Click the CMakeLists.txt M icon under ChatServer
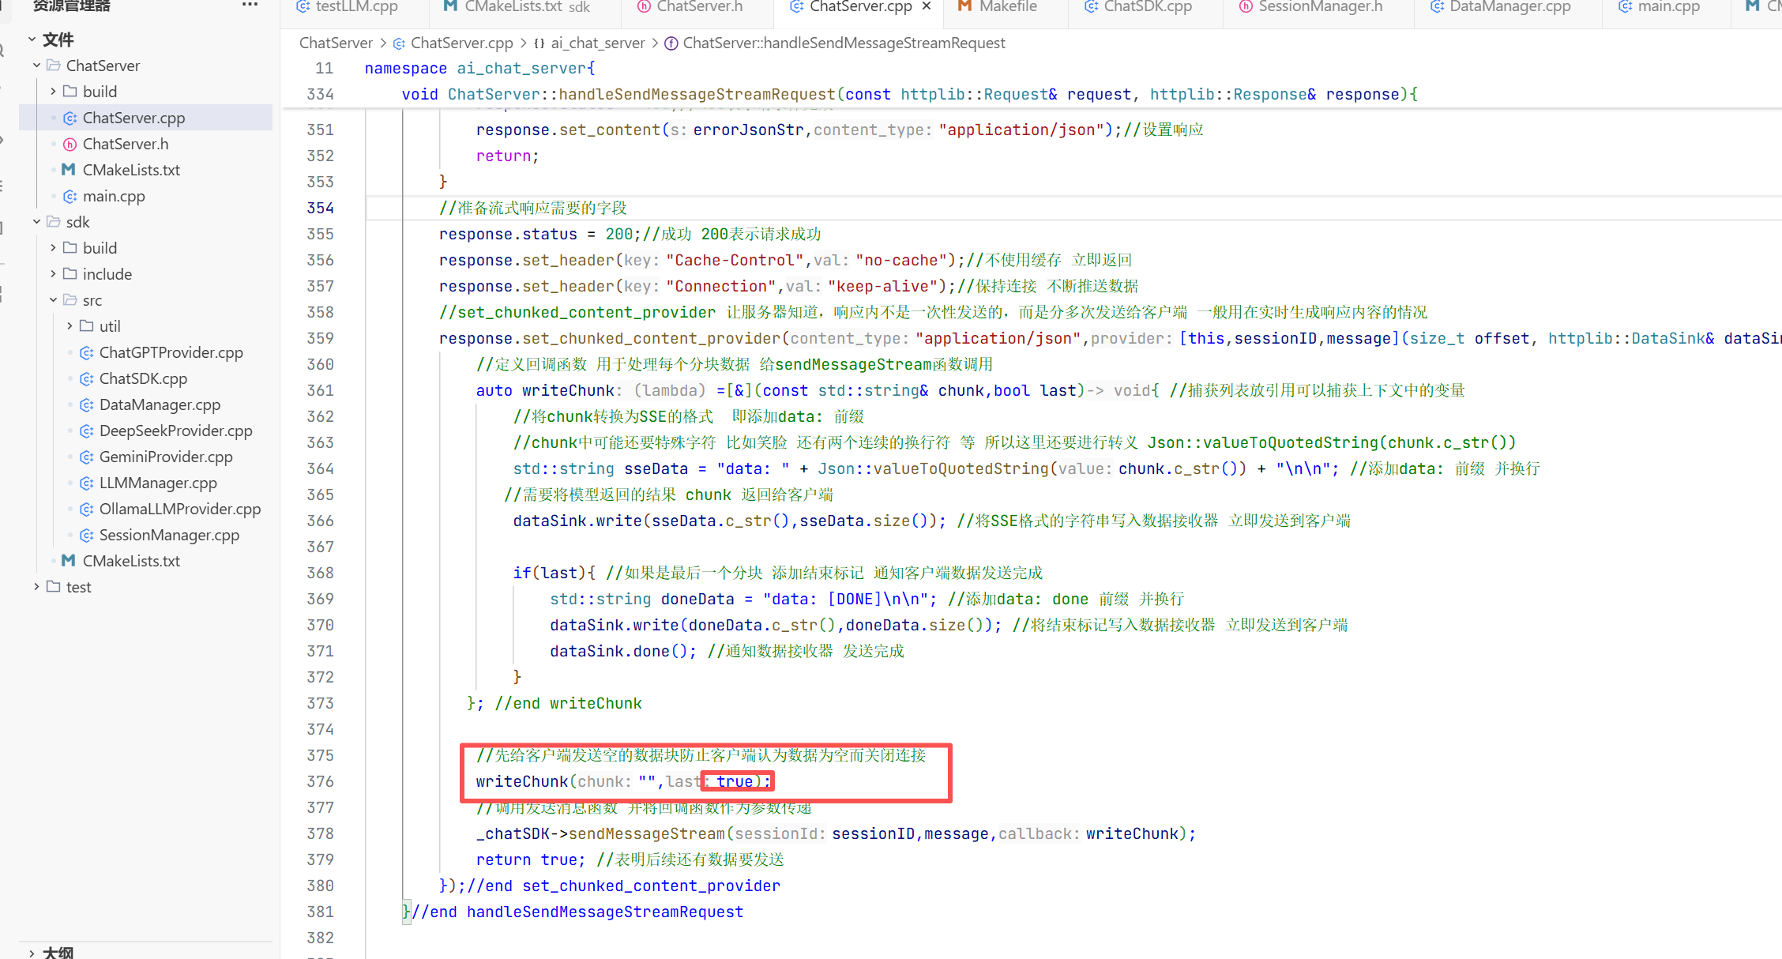1782x959 pixels. click(x=69, y=170)
